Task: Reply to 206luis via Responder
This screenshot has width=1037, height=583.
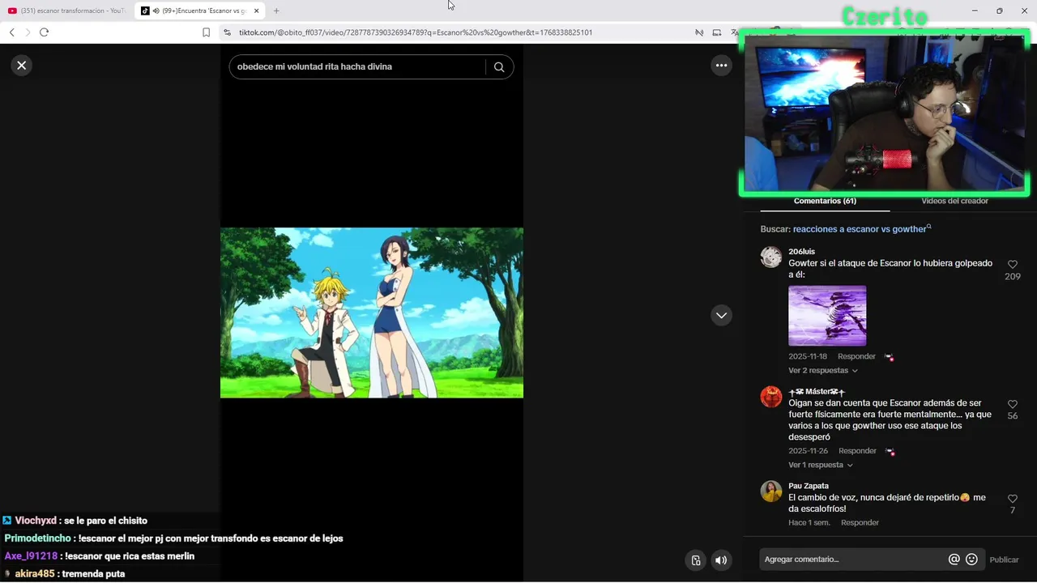Action: pos(856,356)
